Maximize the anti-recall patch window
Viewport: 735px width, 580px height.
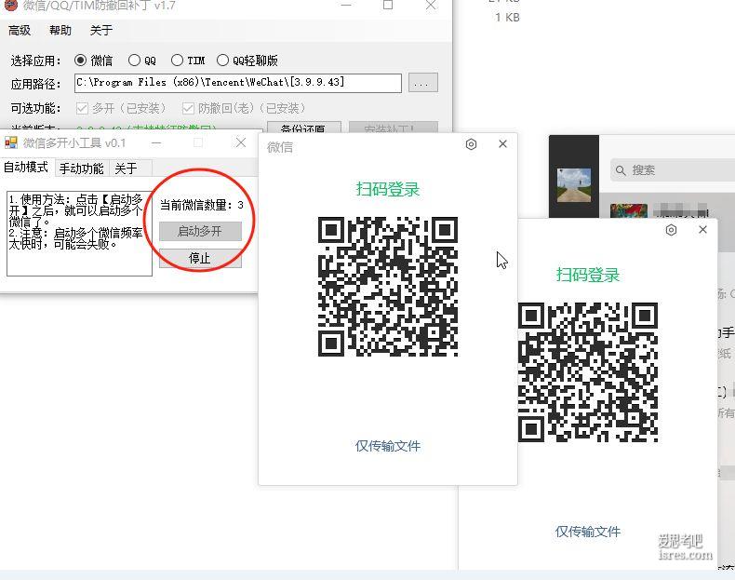[388, 6]
